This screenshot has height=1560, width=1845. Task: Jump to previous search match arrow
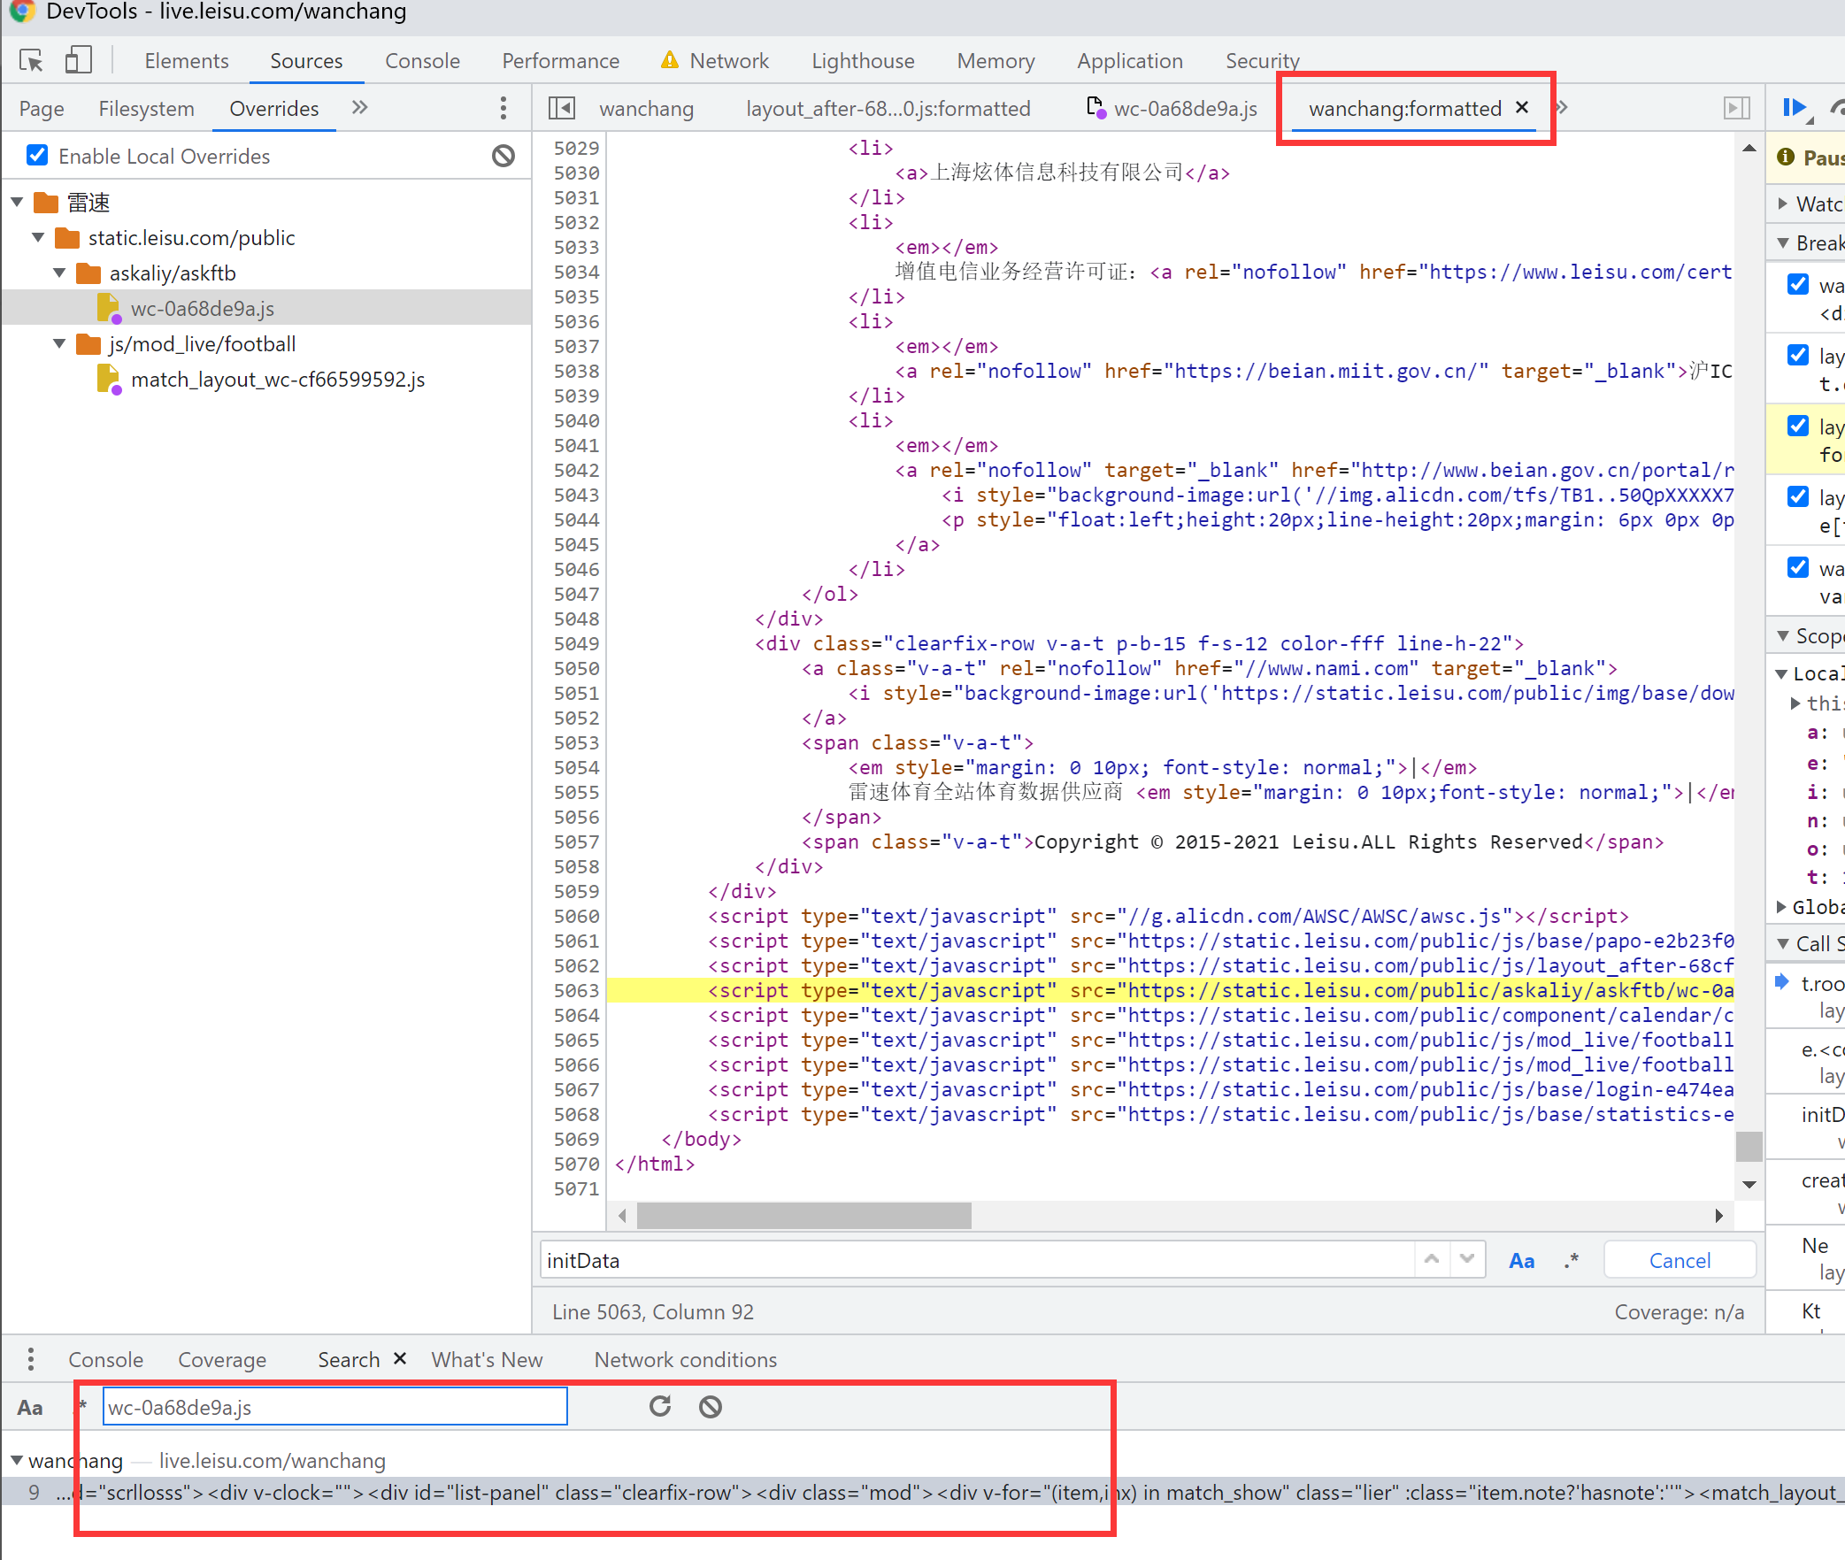1432,1259
